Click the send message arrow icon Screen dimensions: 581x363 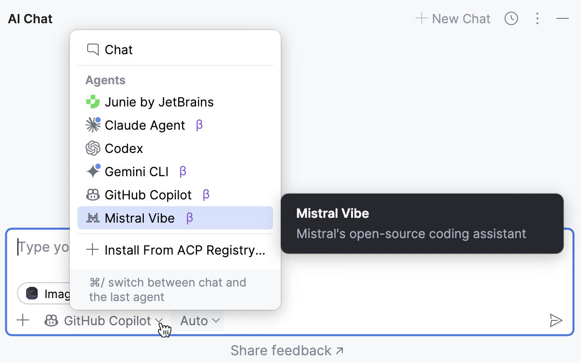(556, 320)
